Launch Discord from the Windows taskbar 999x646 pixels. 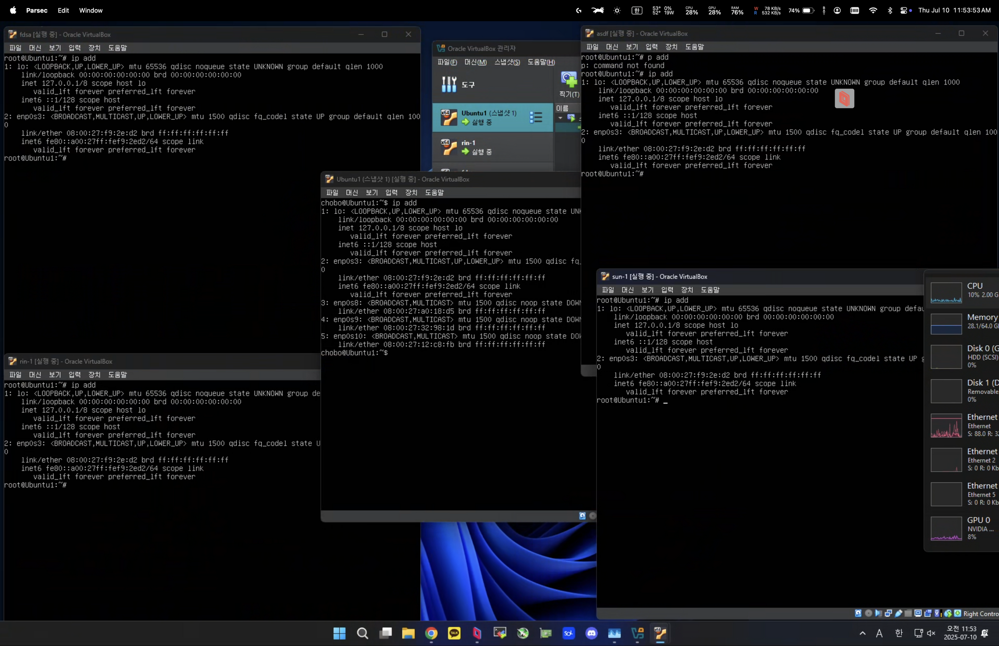tap(591, 634)
